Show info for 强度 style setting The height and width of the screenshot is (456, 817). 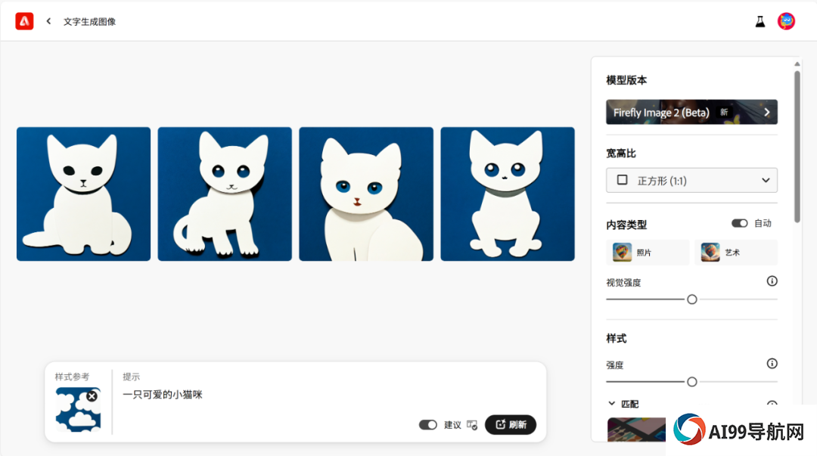tap(772, 364)
